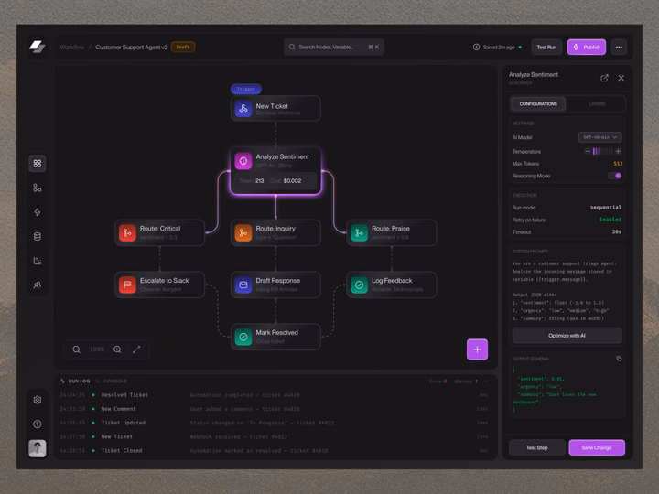Zoom in the canvas with the plus magnifier
The width and height of the screenshot is (659, 494).
(x=117, y=349)
